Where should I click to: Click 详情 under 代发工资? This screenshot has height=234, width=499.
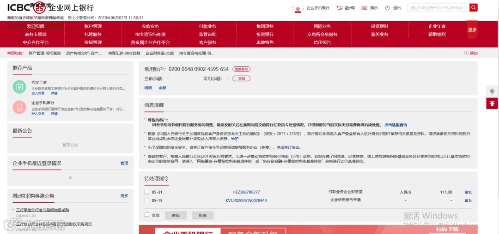pos(54,93)
